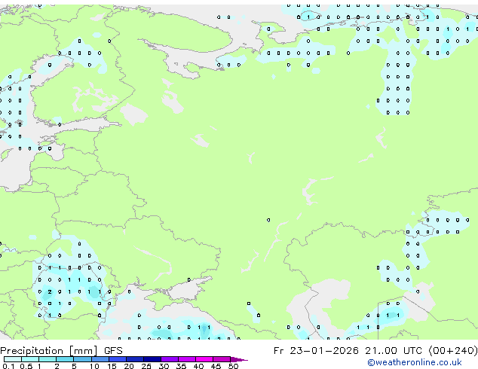Click the 45–50 mm legend color swatch
Viewport: 478px width, 369px height.
[222, 359]
